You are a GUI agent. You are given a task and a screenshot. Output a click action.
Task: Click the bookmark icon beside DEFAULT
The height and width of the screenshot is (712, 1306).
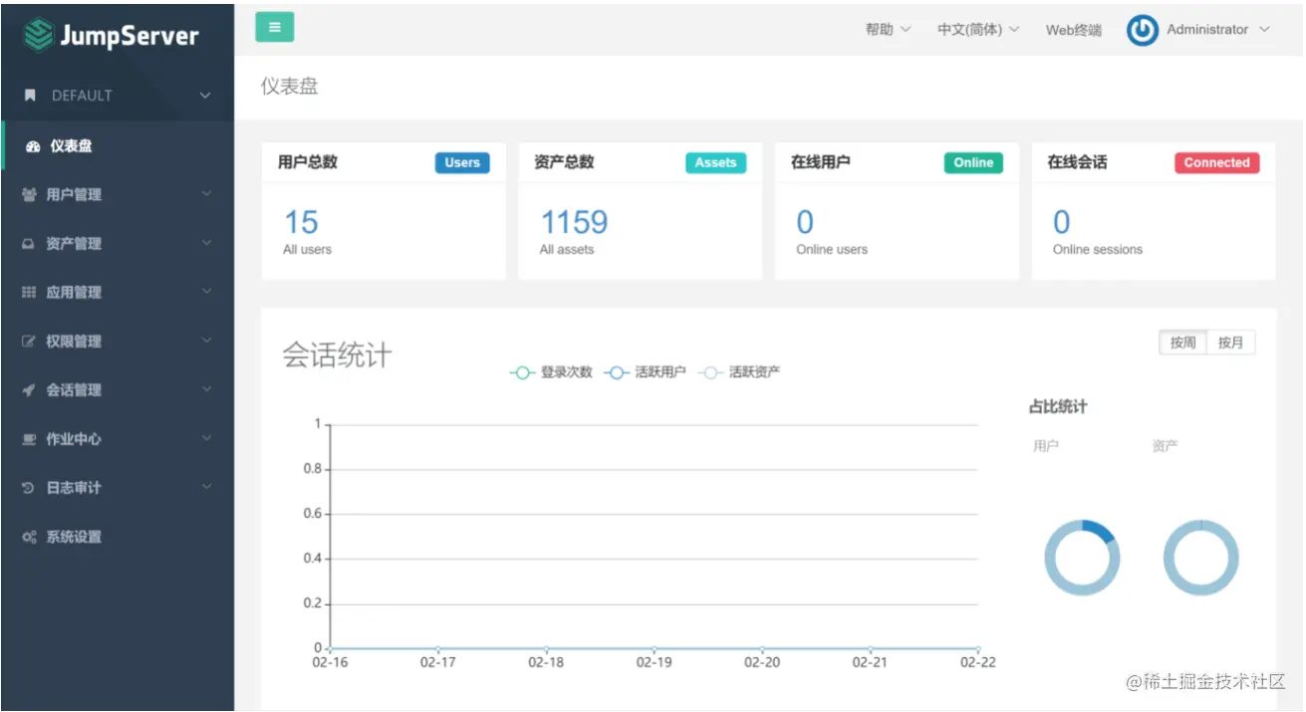(30, 96)
